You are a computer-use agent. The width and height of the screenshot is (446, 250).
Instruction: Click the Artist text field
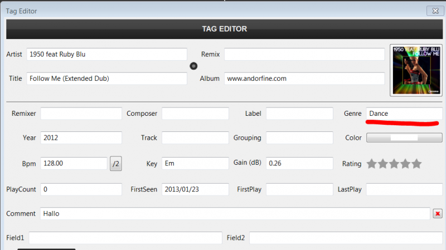pos(106,55)
